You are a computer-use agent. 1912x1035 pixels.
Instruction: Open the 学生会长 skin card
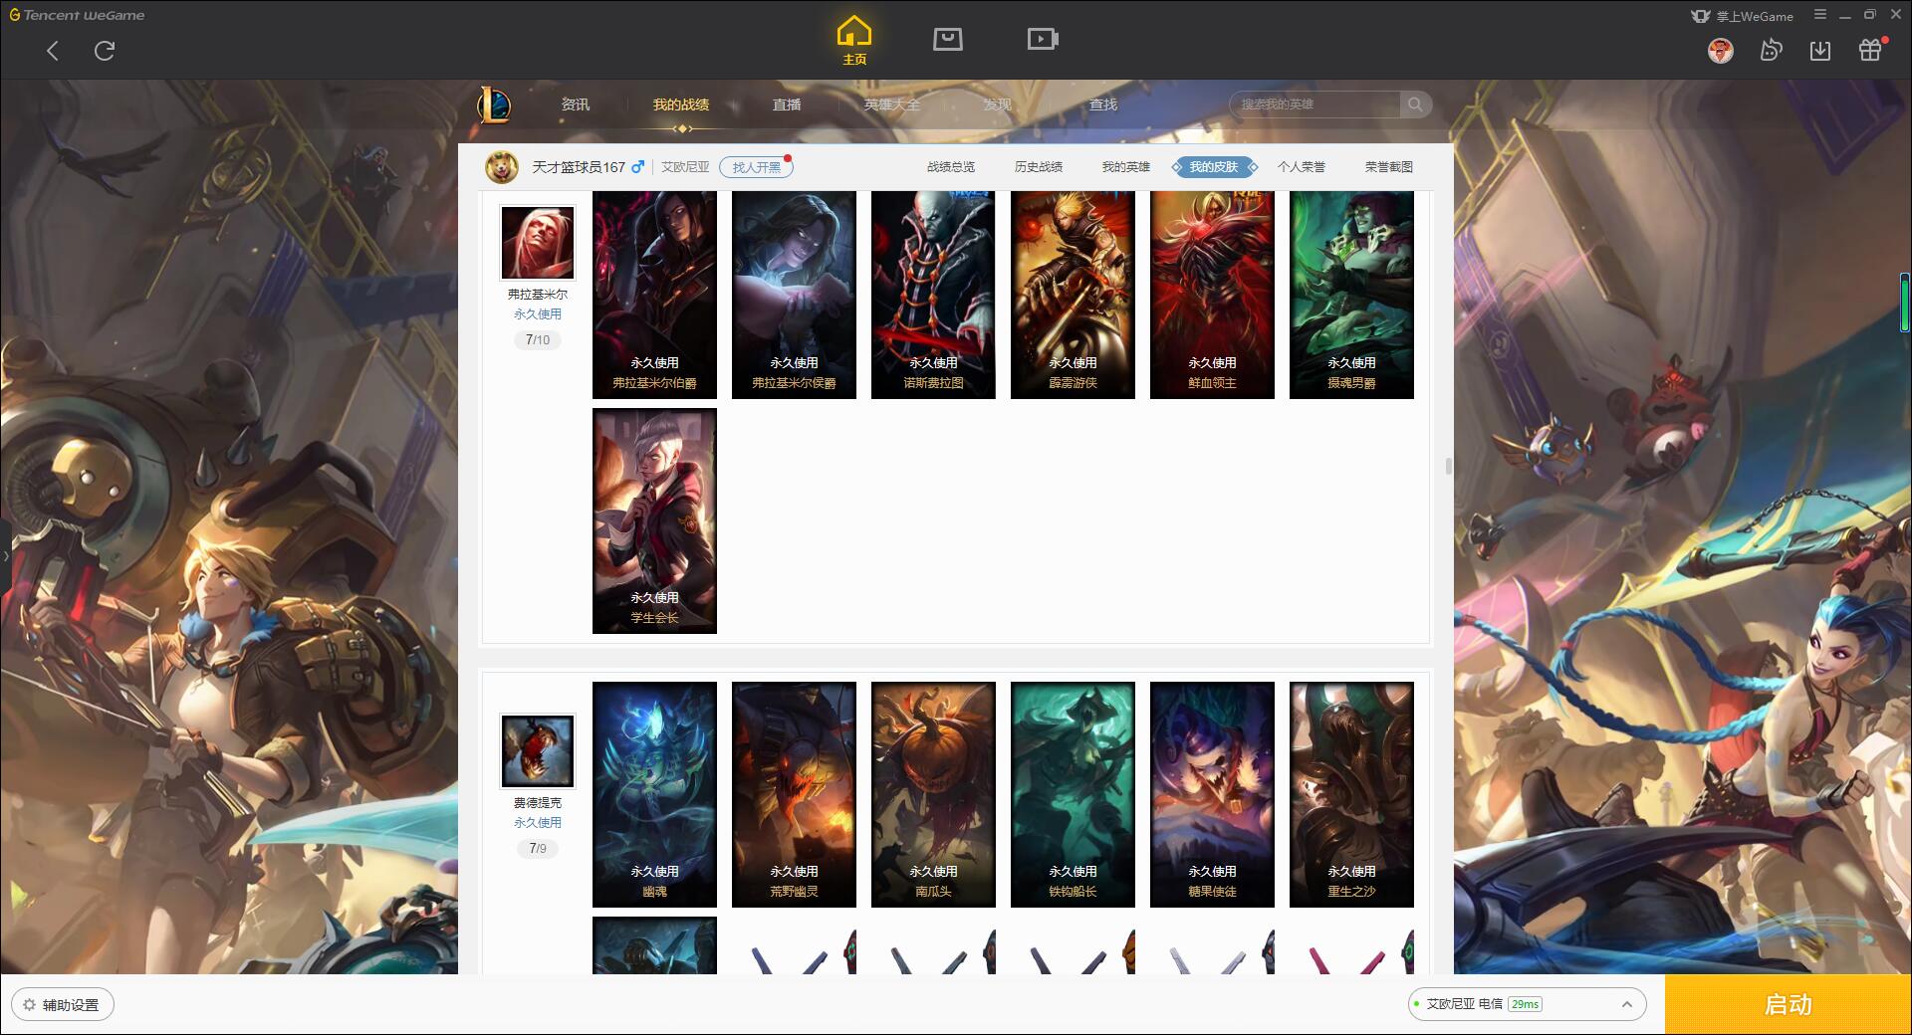click(654, 520)
